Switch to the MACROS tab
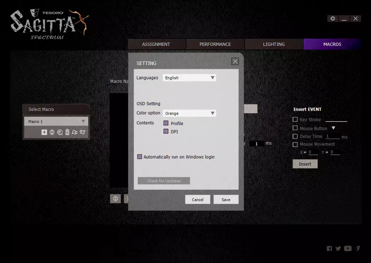371x263 pixels. pos(332,44)
